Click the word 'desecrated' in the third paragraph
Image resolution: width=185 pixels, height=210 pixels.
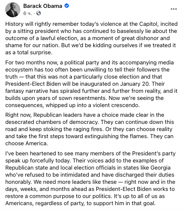point(20,122)
